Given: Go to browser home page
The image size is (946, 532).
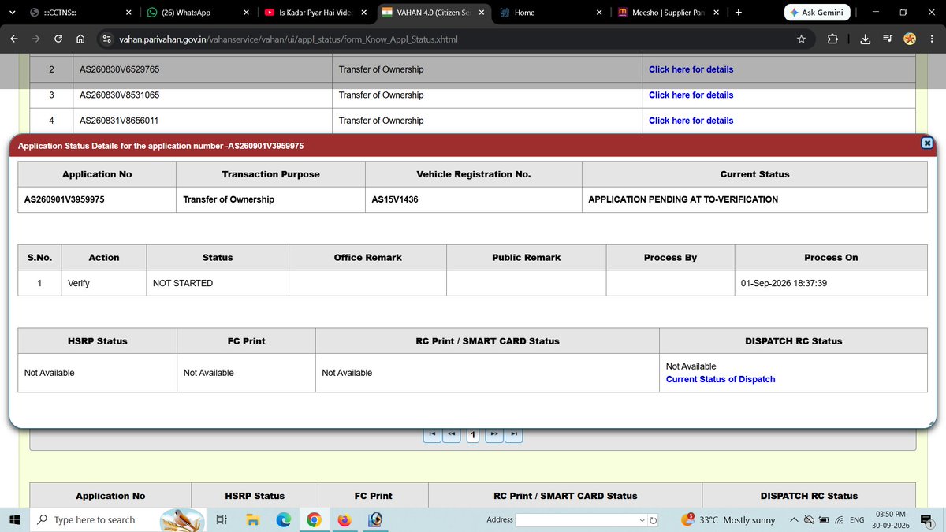Looking at the screenshot, I should (80, 39).
